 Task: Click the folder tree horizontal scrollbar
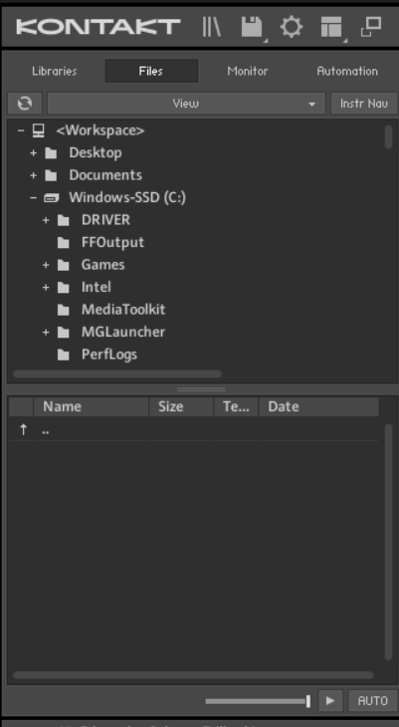(x=117, y=373)
